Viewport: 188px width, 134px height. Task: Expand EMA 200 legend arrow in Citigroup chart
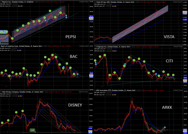tap(106, 49)
